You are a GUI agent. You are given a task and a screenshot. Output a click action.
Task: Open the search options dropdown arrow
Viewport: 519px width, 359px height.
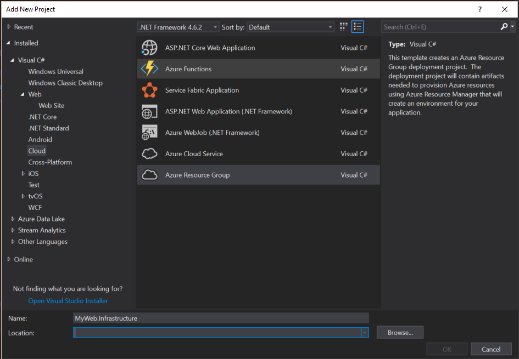click(512, 27)
